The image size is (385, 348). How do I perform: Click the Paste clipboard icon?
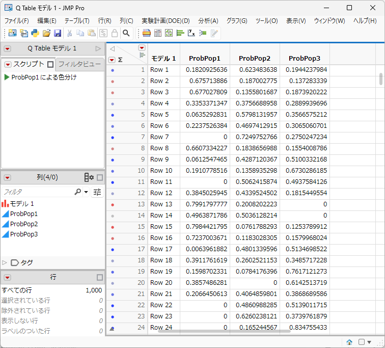point(92,33)
